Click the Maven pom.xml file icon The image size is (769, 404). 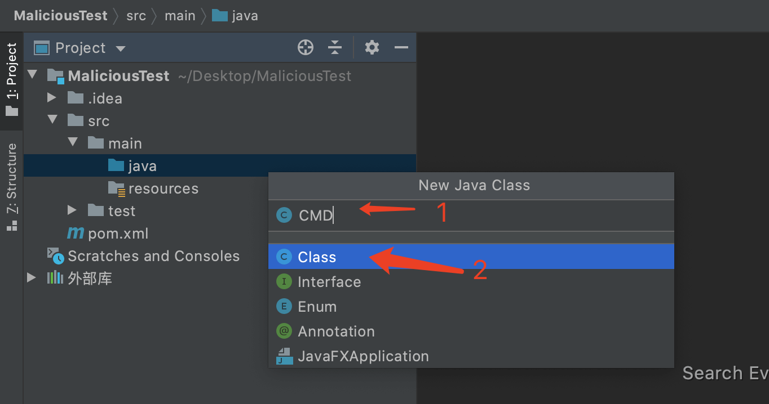76,234
